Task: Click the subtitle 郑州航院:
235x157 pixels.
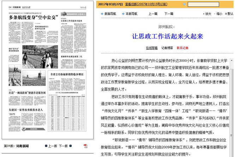Action: pyautogui.click(x=166, y=27)
